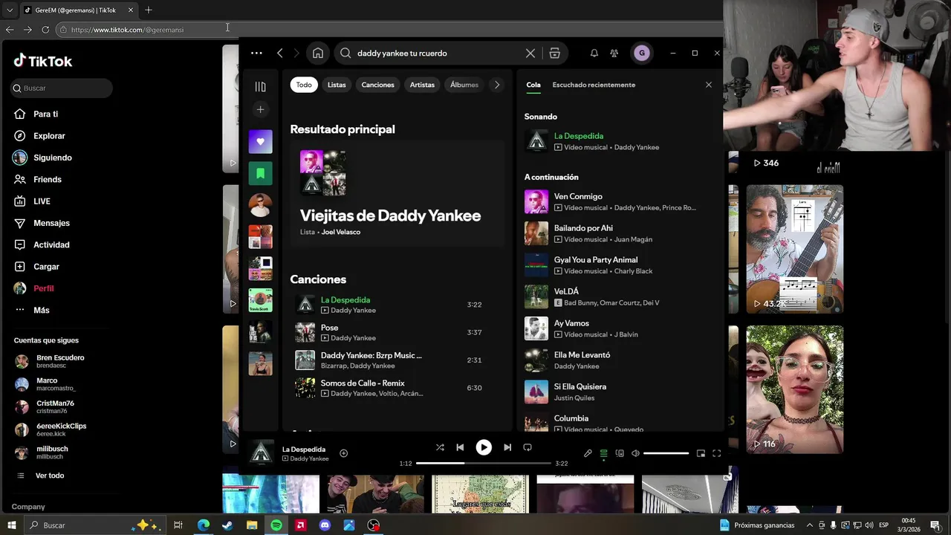
Task: Toggle the green queue icon
Action: tap(603, 453)
